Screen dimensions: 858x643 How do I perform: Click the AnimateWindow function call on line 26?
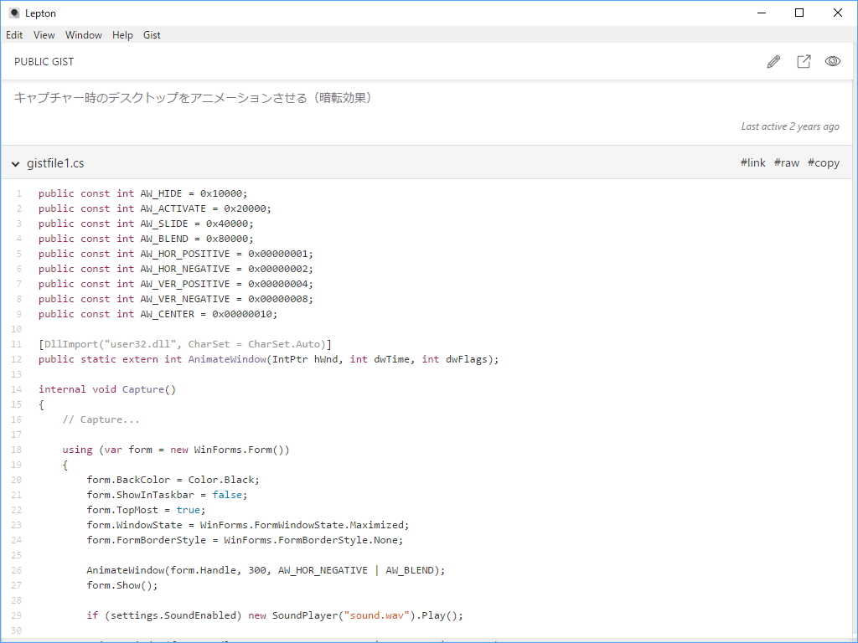tap(126, 569)
